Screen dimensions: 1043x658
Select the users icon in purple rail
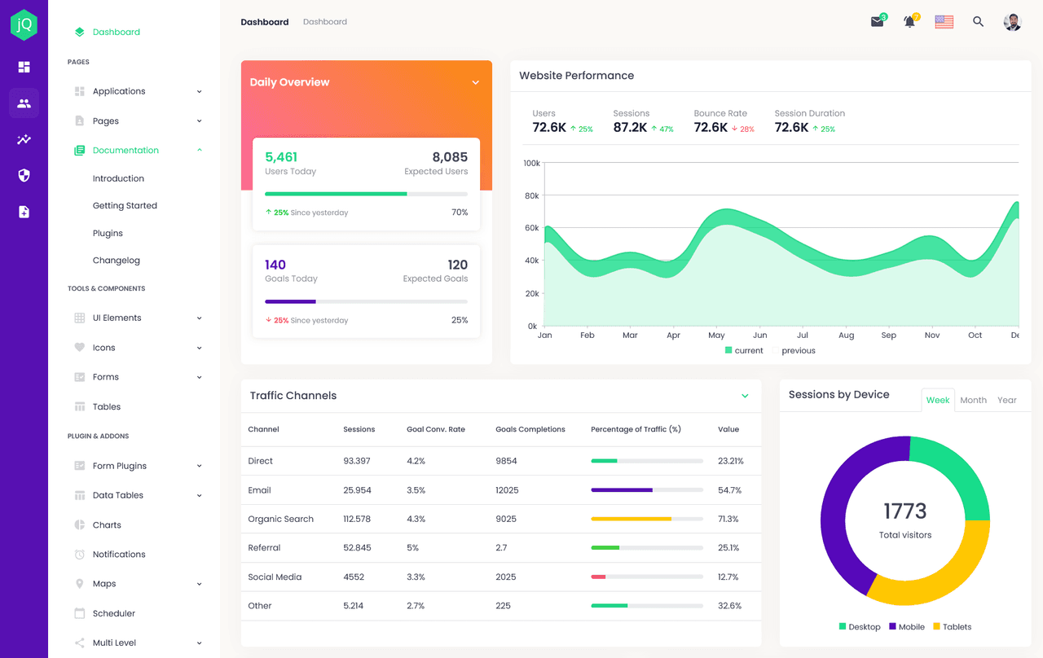[24, 103]
